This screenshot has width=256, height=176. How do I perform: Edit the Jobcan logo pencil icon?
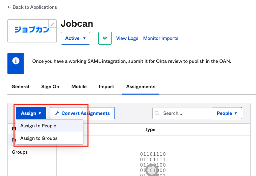point(52,24)
